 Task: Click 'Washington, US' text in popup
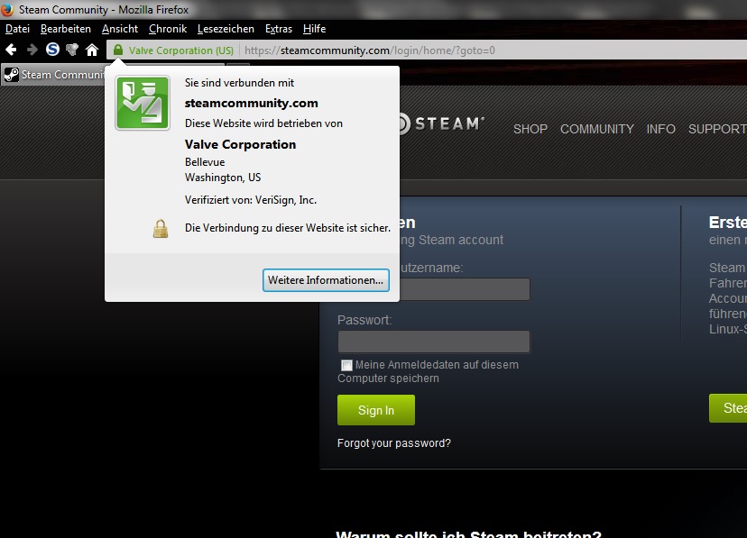[223, 178]
